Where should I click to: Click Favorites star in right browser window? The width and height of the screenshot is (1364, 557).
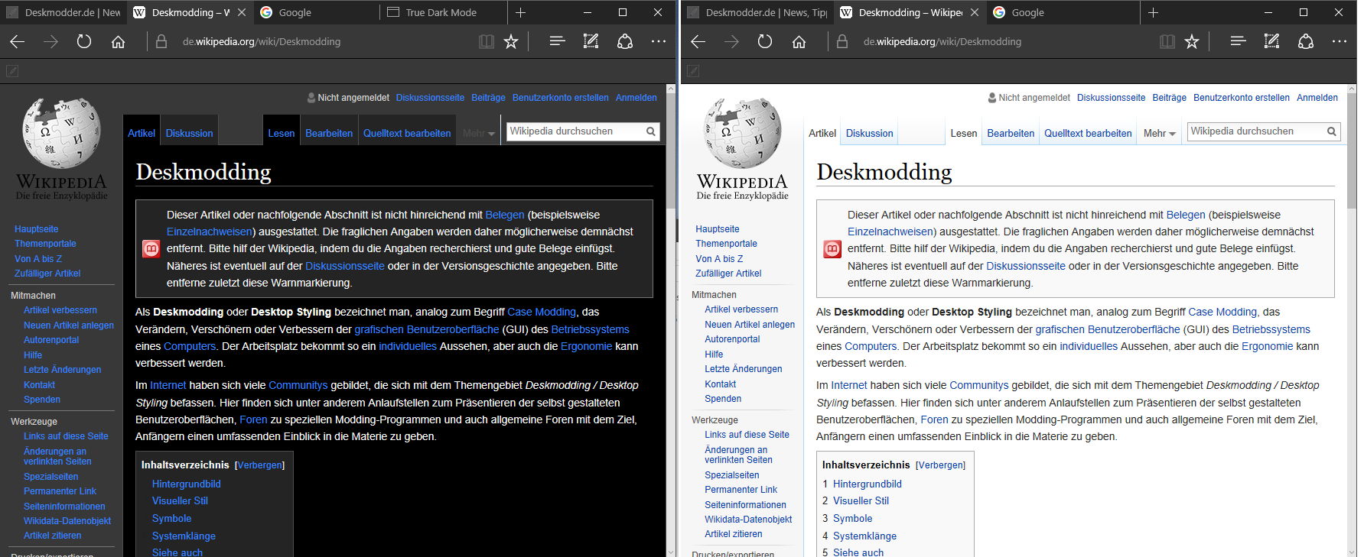(x=1192, y=42)
